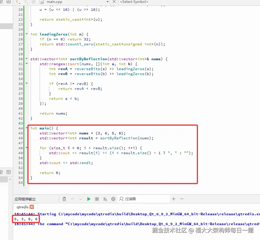Click "return 0;" on line 53

coord(50,173)
